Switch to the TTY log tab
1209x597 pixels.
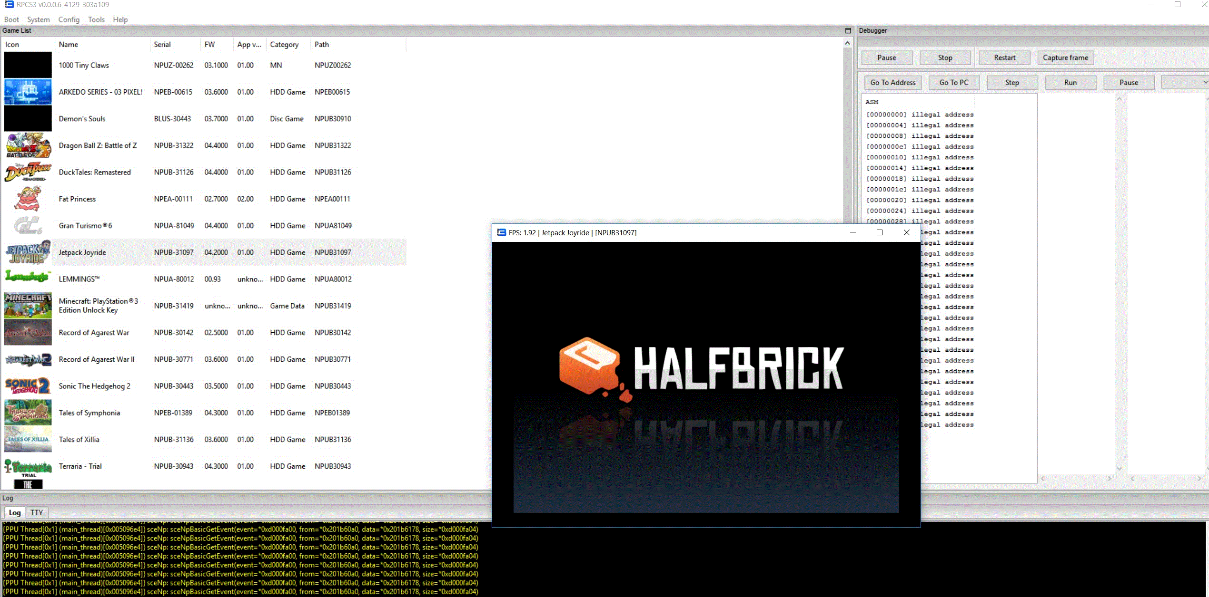click(37, 512)
